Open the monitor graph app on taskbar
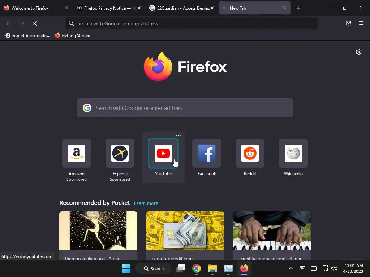 228,268
